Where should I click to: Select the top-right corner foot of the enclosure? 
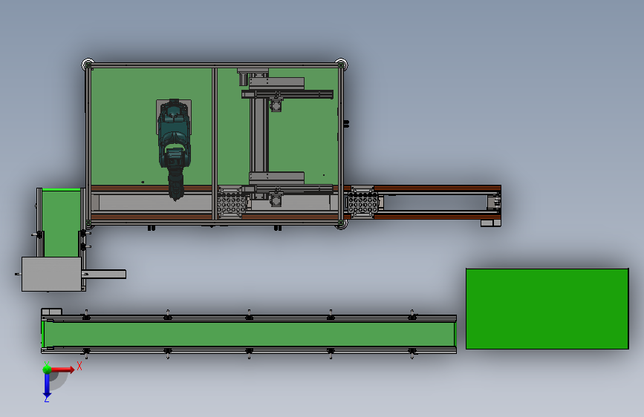(x=341, y=65)
